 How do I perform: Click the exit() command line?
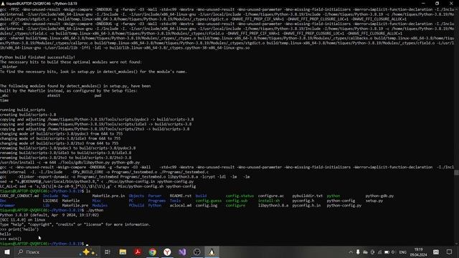[x=11, y=239]
